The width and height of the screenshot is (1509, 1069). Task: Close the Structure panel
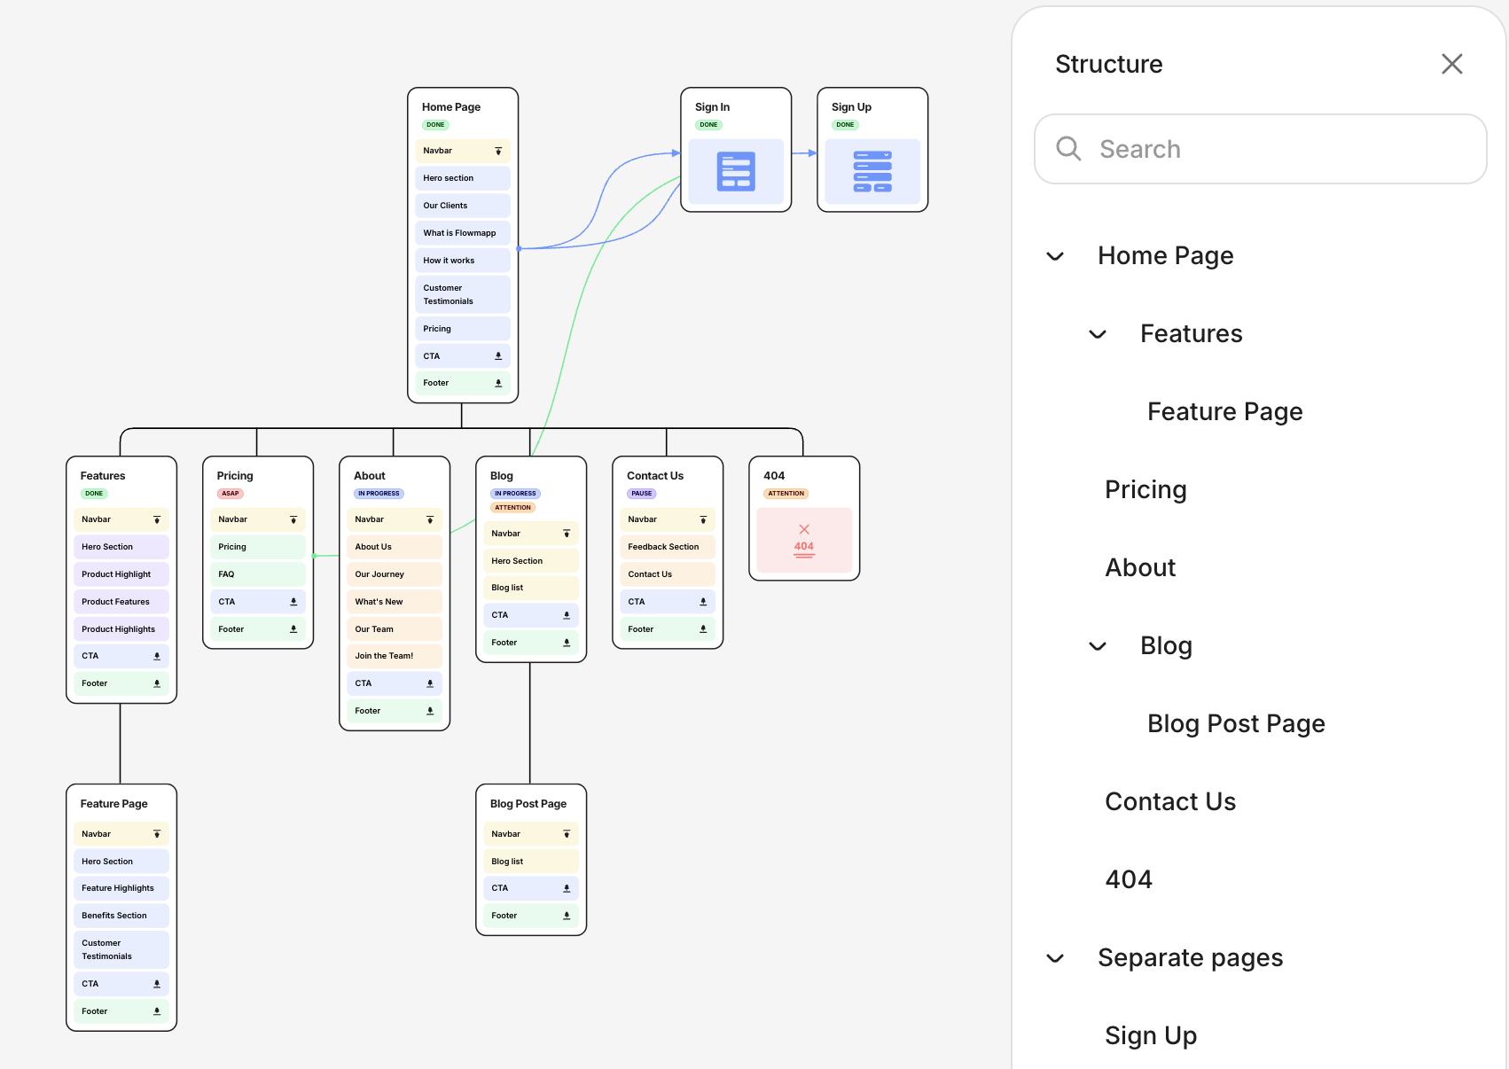tap(1451, 64)
